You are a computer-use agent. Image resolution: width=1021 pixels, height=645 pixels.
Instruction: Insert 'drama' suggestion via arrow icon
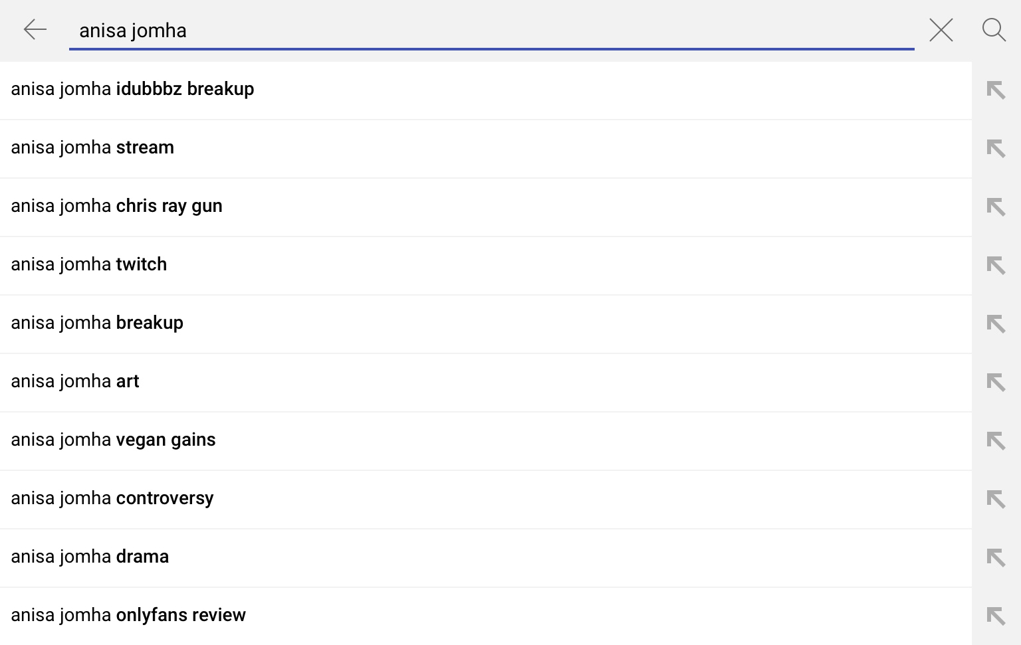(996, 557)
